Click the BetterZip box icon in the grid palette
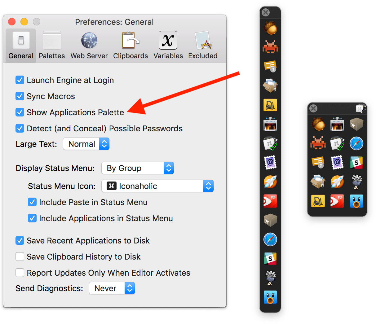 coord(318,182)
